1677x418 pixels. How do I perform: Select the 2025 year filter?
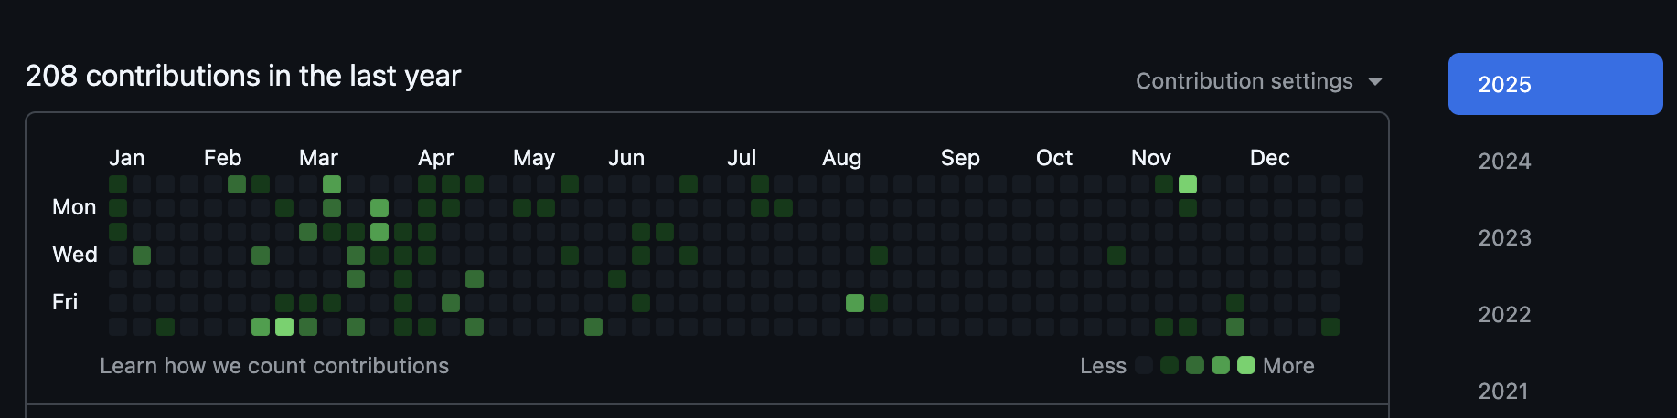point(1554,84)
